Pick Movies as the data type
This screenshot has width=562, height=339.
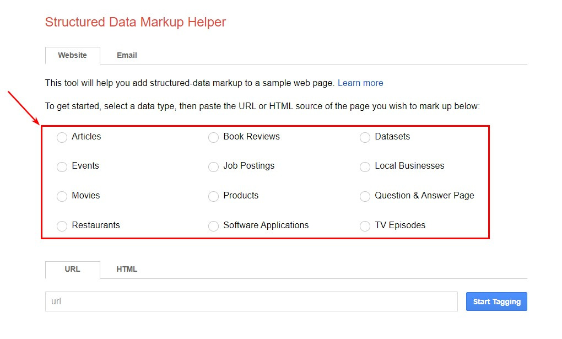coord(62,196)
